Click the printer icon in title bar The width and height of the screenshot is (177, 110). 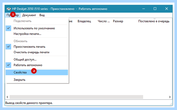(9, 9)
